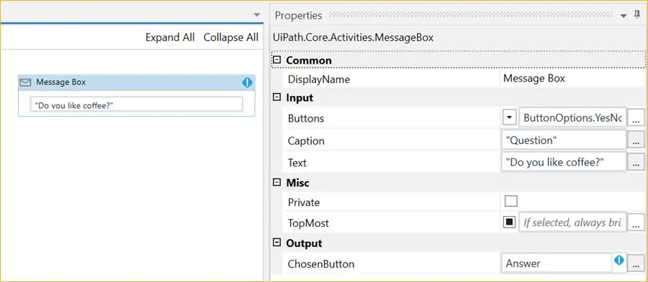Collapse the Input properties section
This screenshot has width=648, height=282.
[x=277, y=97]
